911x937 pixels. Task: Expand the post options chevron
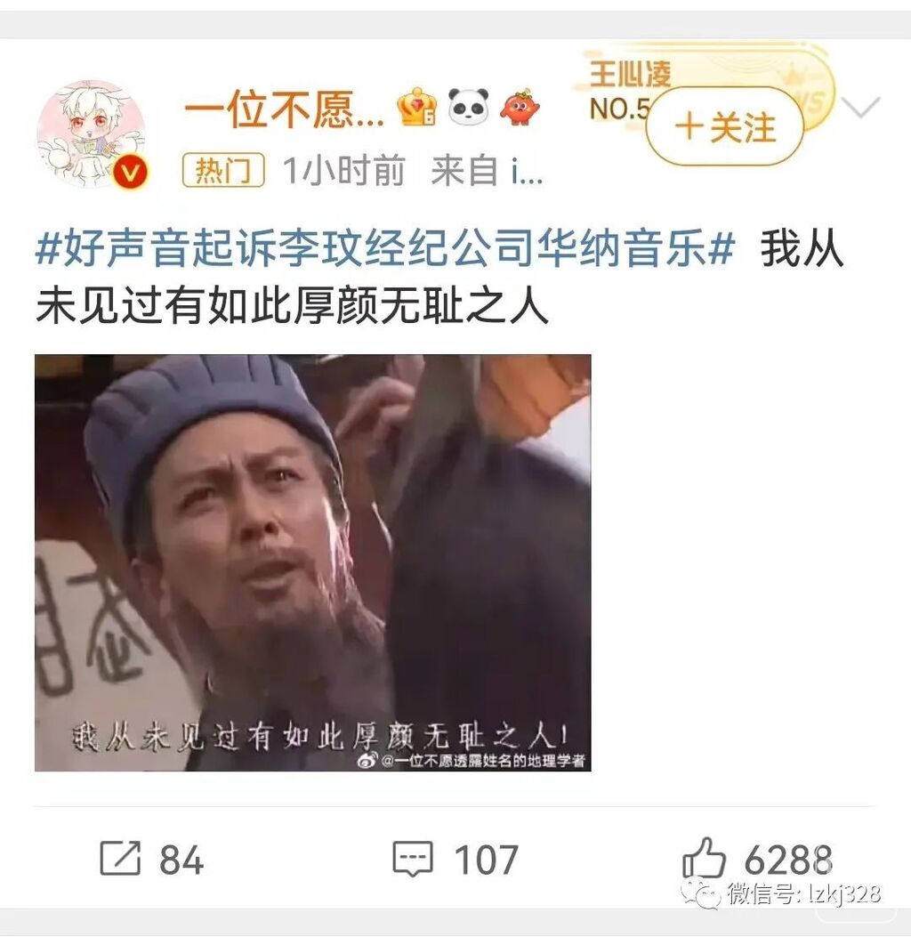point(861,107)
